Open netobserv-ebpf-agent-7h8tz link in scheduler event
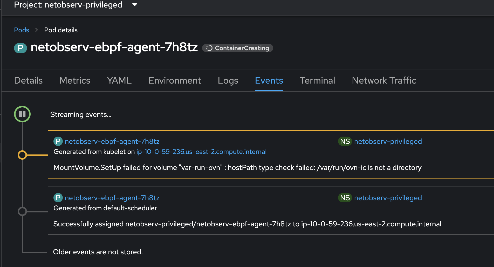 click(x=112, y=198)
